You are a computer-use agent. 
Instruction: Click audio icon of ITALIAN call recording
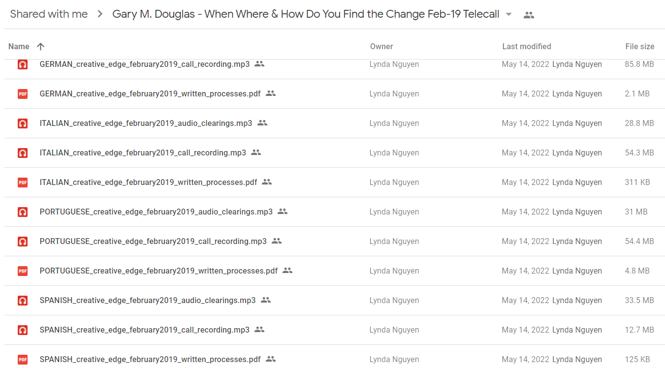click(23, 153)
